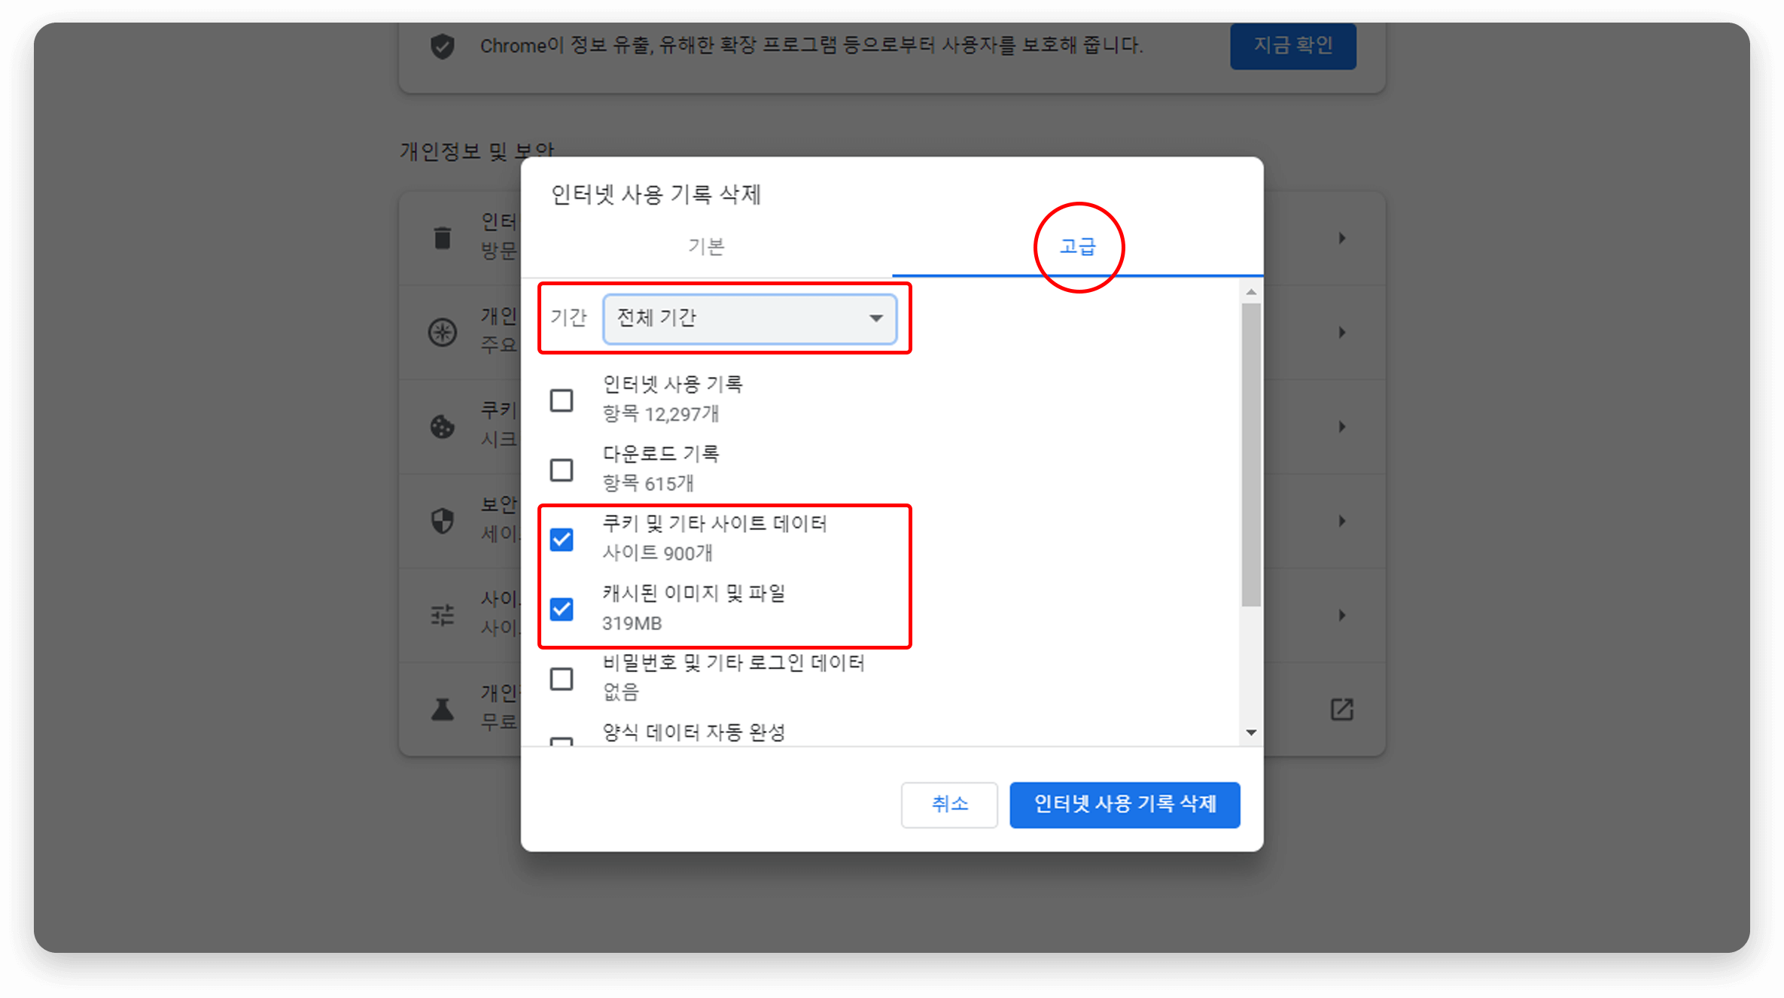Click the dialog scrollbar down arrow

1251,732
